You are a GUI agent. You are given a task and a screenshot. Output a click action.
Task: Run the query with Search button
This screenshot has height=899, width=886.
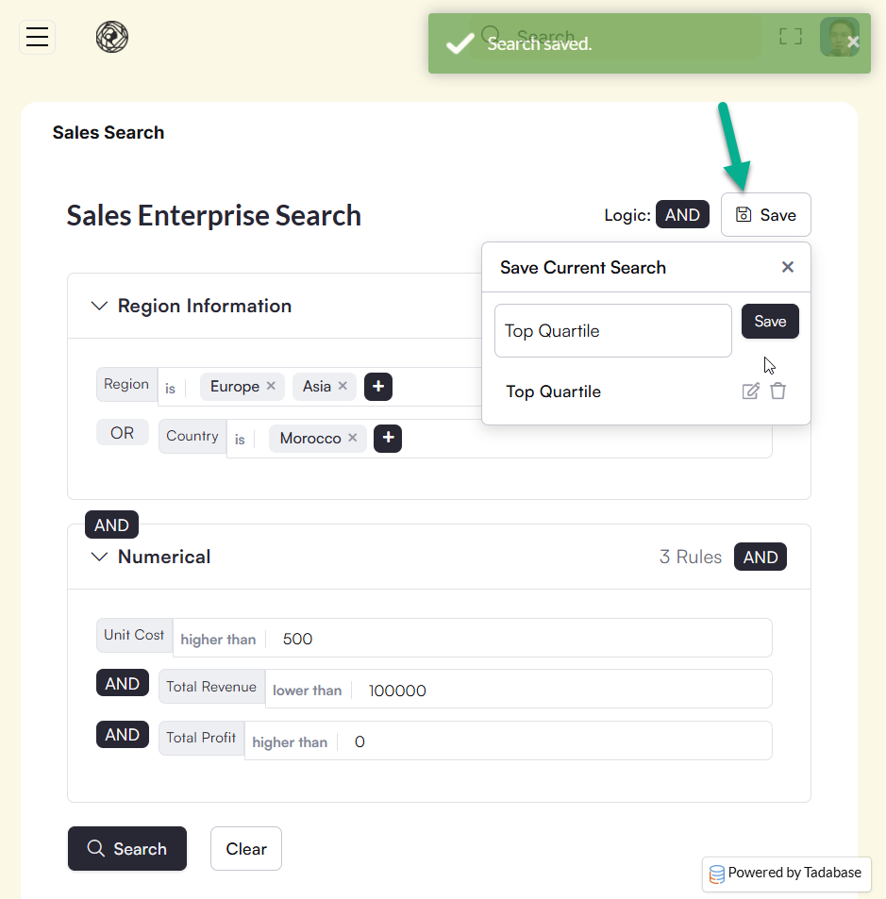click(127, 849)
